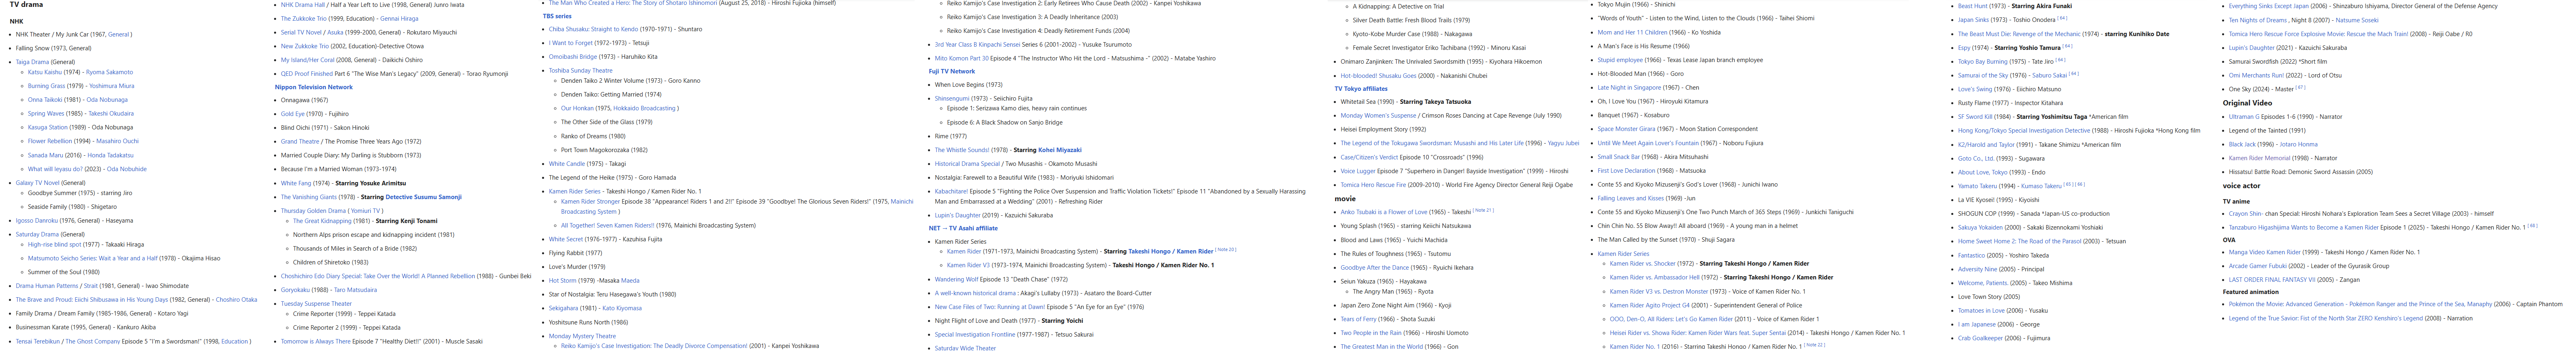Open Kamen Rider vs. Shocker link
2576x352 pixels.
pyautogui.click(x=1644, y=264)
